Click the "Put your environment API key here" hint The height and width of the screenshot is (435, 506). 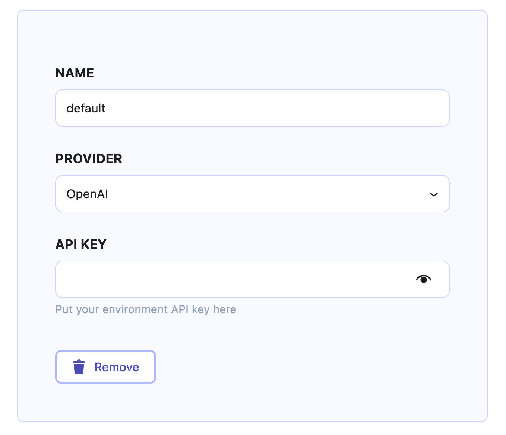pyautogui.click(x=146, y=309)
